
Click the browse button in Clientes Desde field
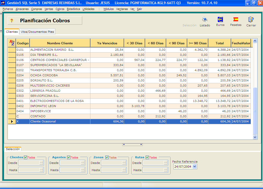pos(41,163)
